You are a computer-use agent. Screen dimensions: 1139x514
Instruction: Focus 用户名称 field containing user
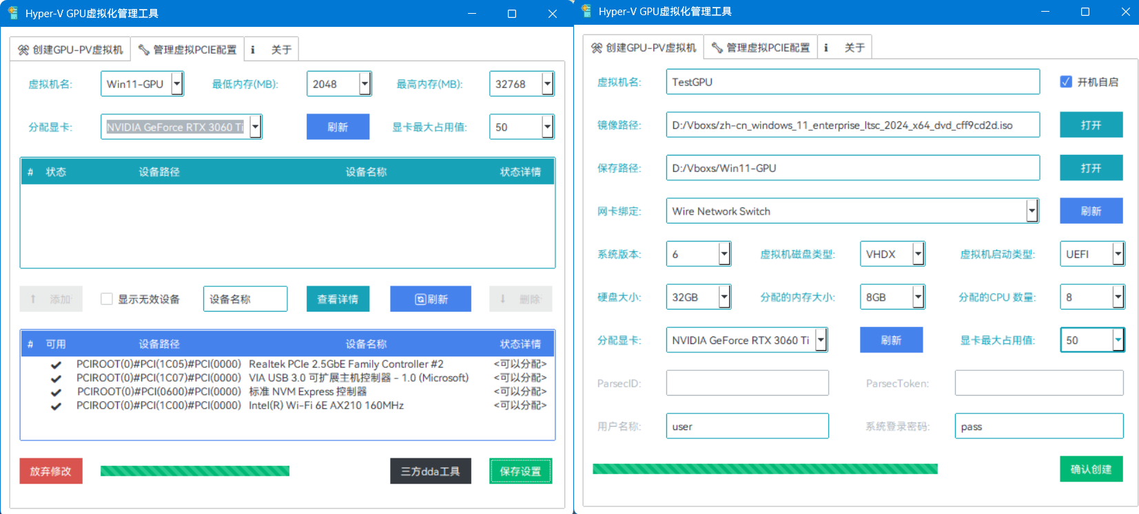(x=748, y=426)
